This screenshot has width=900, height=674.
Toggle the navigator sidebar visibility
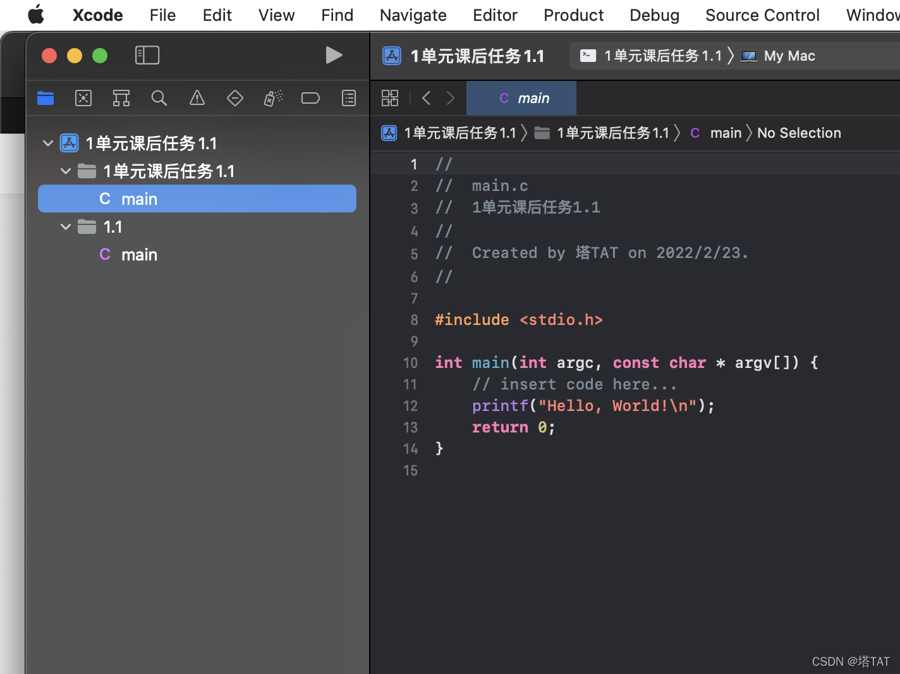tap(147, 55)
